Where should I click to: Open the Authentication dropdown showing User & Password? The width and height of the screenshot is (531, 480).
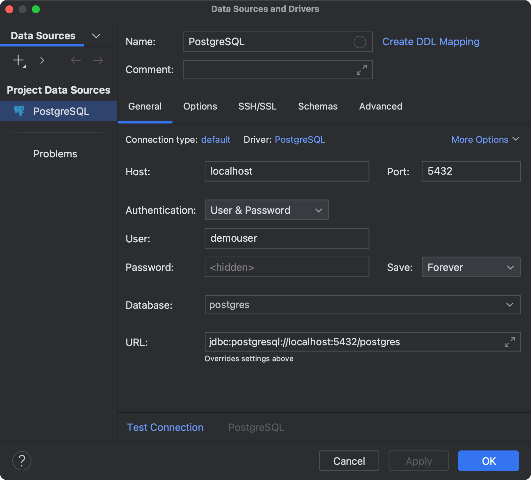266,210
